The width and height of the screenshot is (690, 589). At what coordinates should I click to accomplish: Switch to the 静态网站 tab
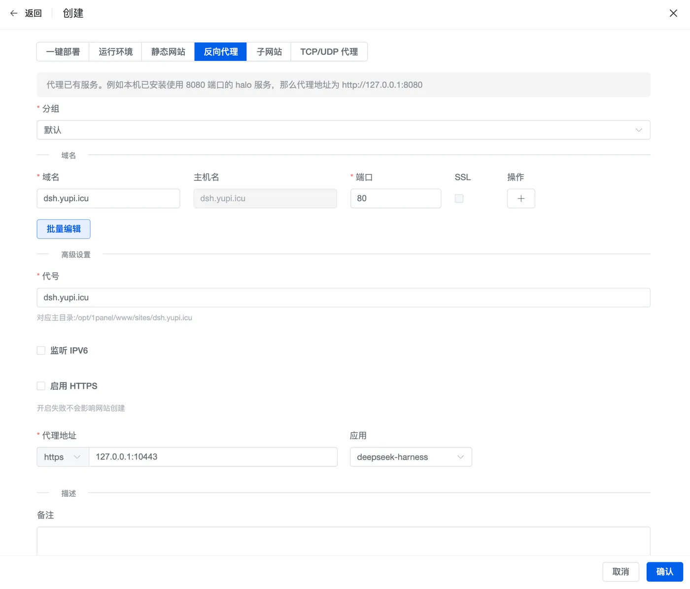(x=168, y=52)
